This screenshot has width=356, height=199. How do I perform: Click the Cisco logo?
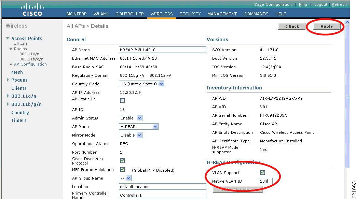32,10
